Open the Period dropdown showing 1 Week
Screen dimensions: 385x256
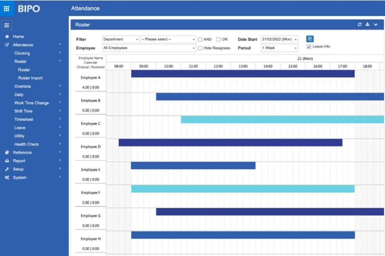279,48
